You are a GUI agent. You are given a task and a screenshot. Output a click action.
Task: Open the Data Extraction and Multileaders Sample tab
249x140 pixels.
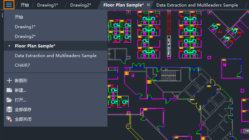click(x=197, y=5)
